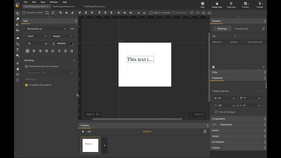Switch to TextFitting-Responsive tab

coord(95,7)
